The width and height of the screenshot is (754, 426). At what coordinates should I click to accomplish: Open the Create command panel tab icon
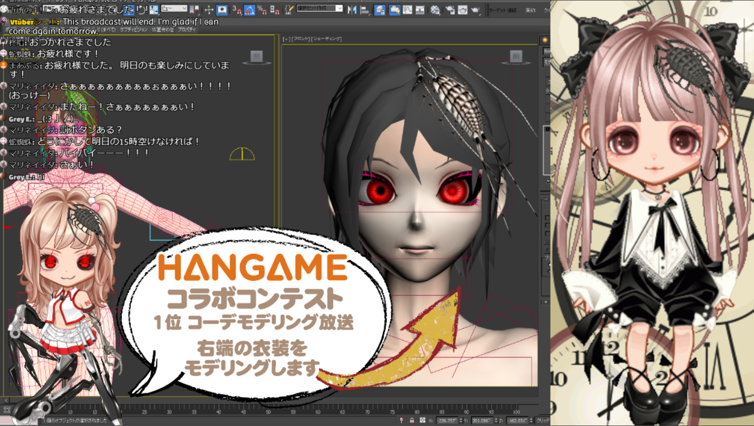pos(544,40)
